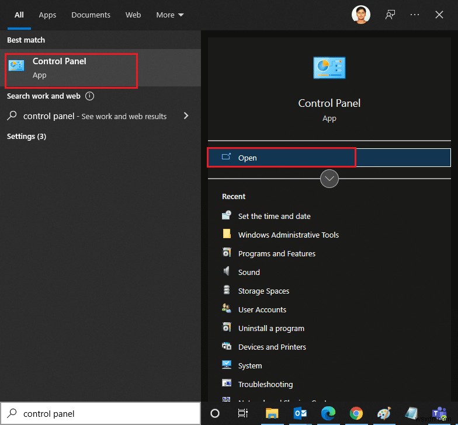Image resolution: width=458 pixels, height=425 pixels.
Task: Expand actions with the down chevron
Action: point(329,179)
